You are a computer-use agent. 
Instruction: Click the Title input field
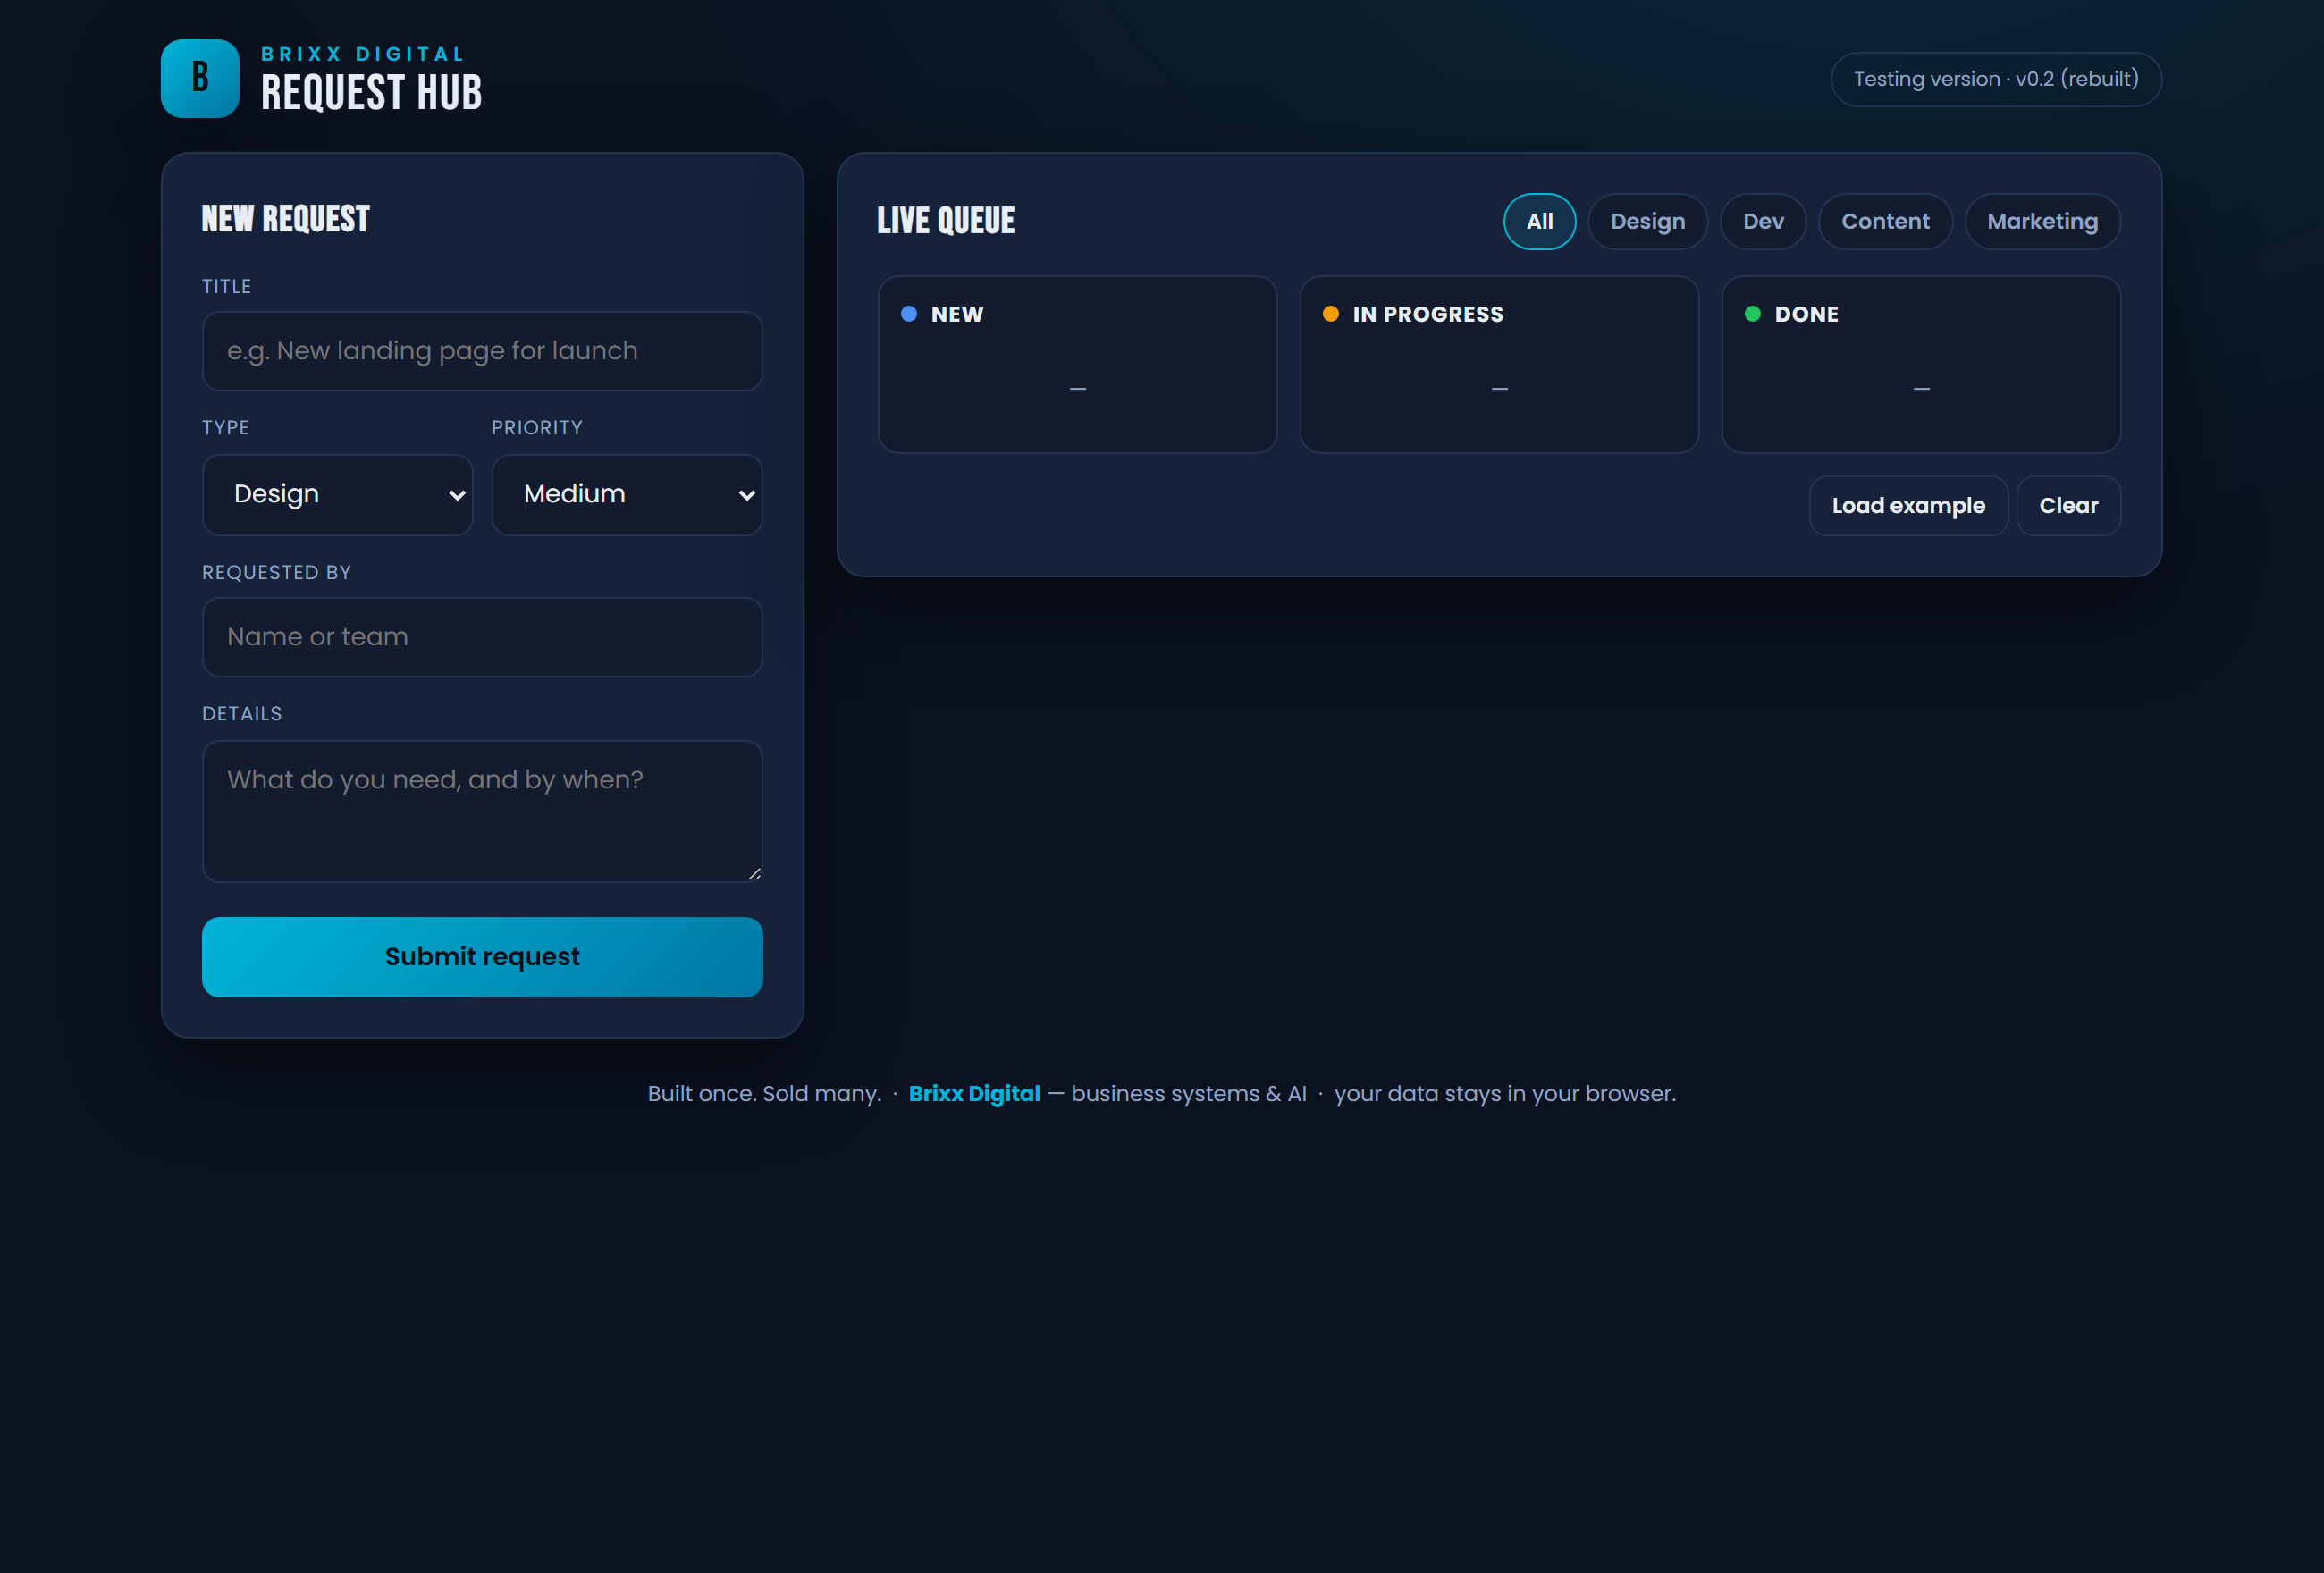coord(482,351)
